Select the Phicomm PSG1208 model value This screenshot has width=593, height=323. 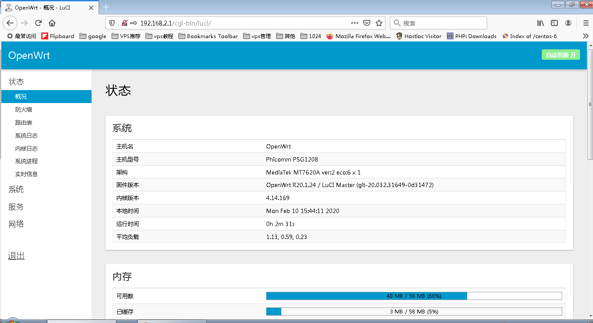coord(292,159)
